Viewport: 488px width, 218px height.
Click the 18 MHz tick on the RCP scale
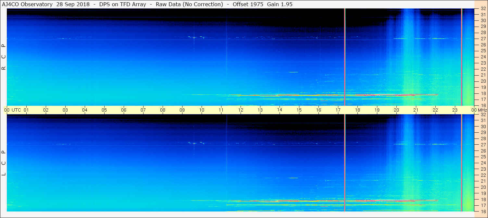(x=483, y=93)
